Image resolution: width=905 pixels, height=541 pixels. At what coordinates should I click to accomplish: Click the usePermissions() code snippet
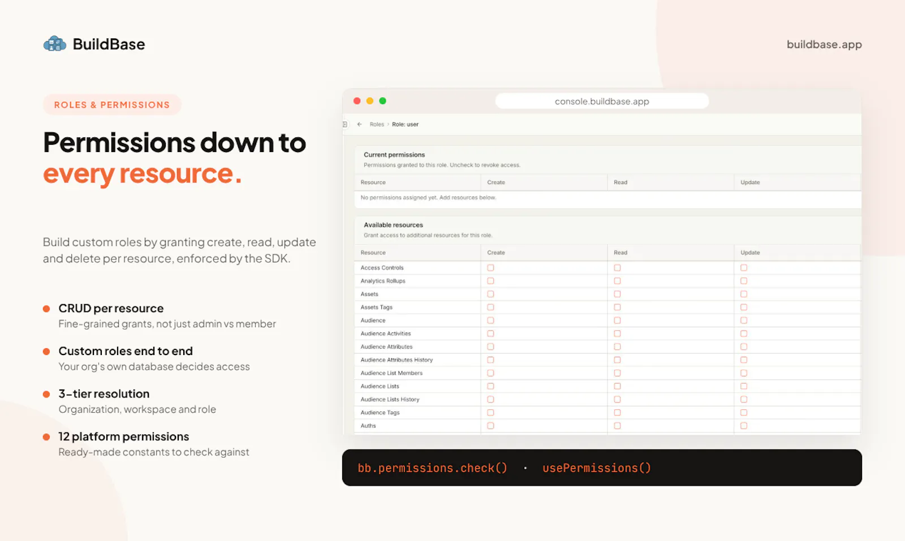[x=597, y=468]
